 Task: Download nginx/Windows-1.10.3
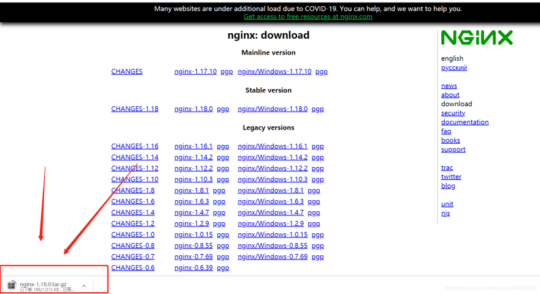(272, 179)
